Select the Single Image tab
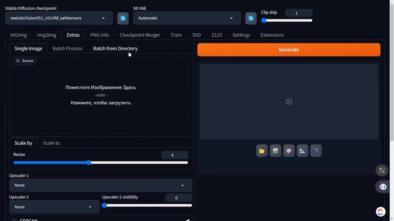 (x=28, y=48)
